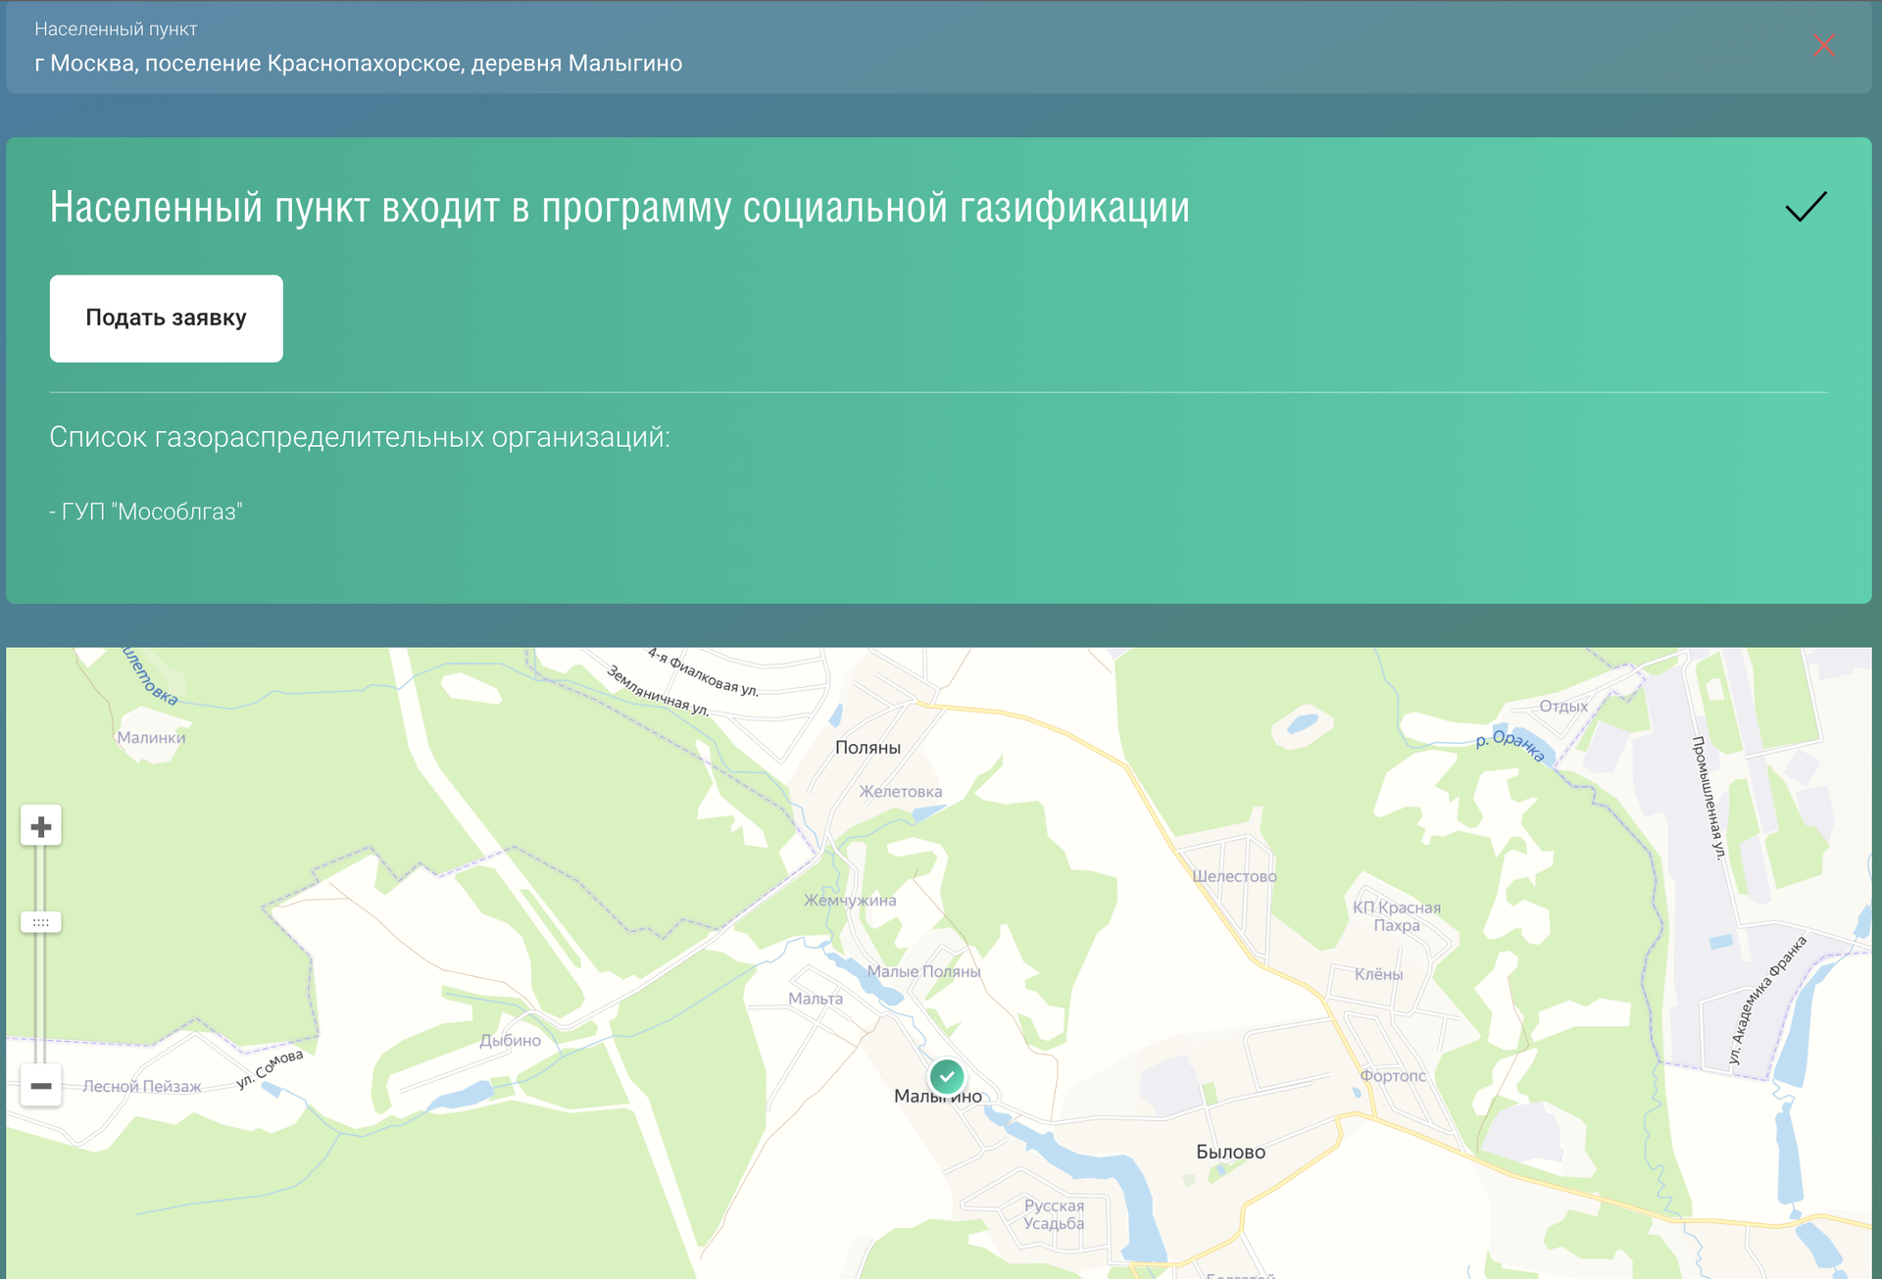Click the Подать заявку button
The height and width of the screenshot is (1279, 1882).
click(x=167, y=319)
